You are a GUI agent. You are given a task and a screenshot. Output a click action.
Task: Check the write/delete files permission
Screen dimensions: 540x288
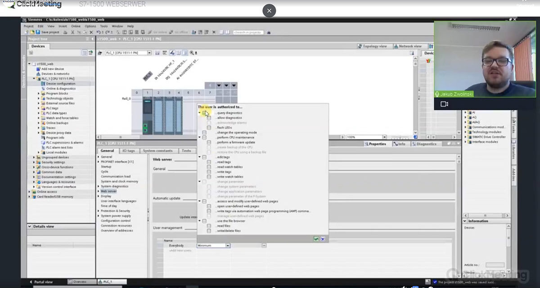pos(209,231)
